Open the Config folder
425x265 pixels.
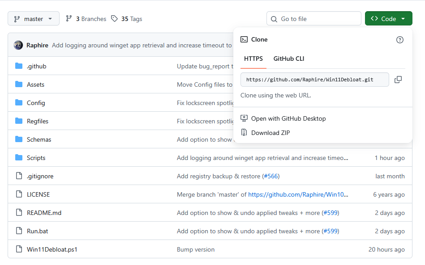point(36,103)
